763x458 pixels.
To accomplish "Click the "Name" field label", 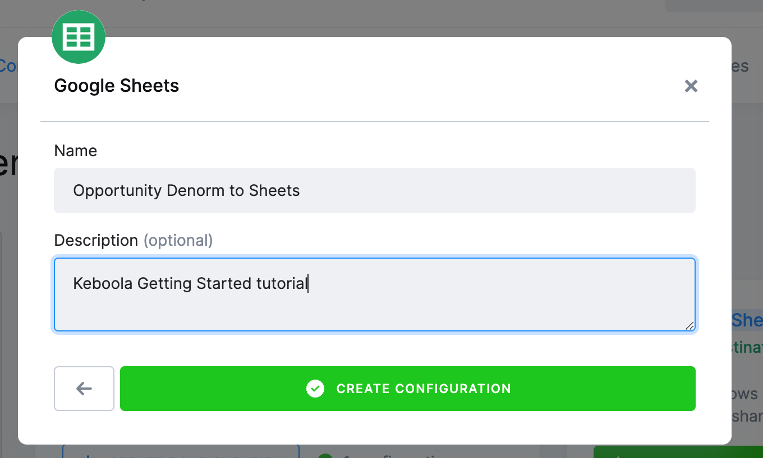I will click(76, 151).
